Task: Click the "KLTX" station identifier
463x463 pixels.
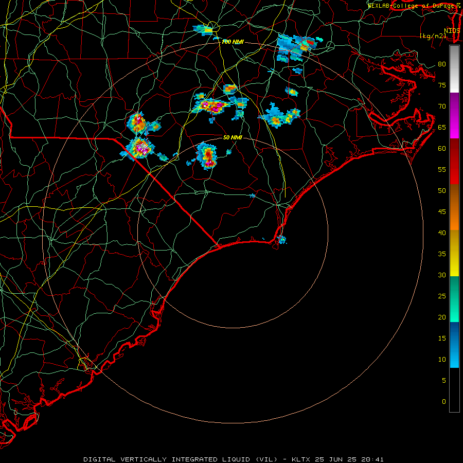Action: pyautogui.click(x=301, y=459)
